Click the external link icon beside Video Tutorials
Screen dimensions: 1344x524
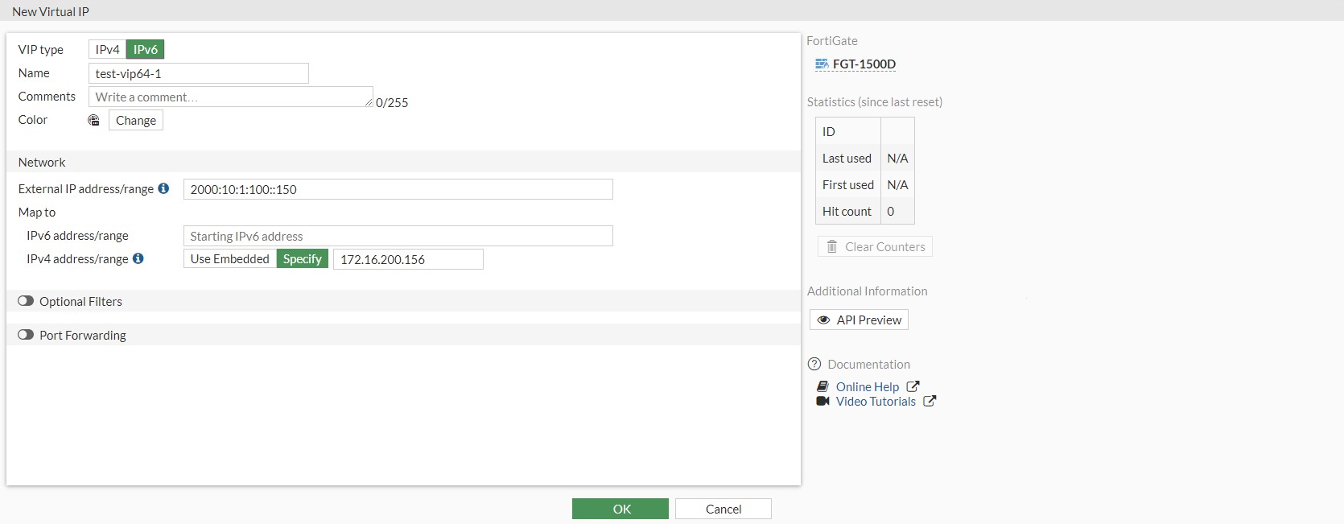point(930,401)
